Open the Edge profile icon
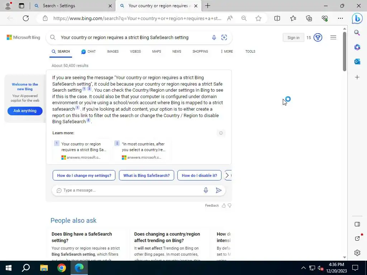The height and width of the screenshot is (275, 367). coord(9,6)
